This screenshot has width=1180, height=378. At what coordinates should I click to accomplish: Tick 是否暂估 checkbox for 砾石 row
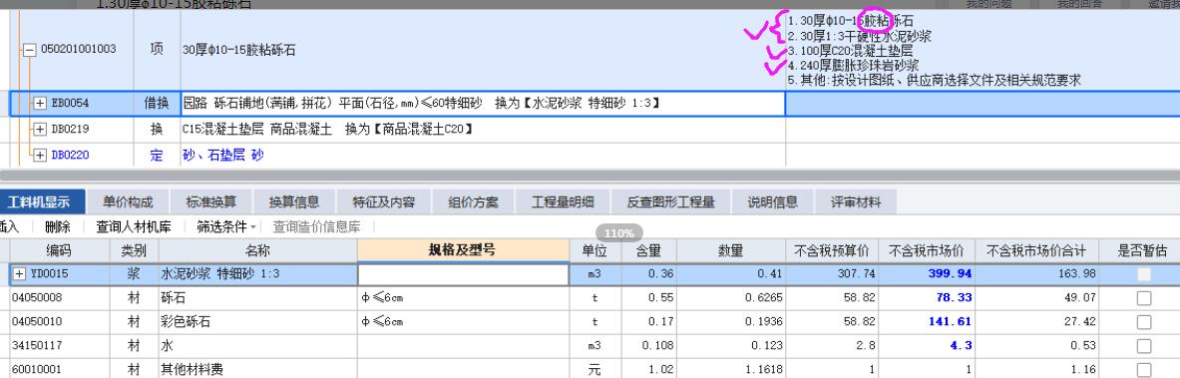click(1144, 298)
